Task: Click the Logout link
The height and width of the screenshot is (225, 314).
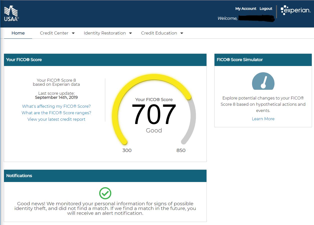Action: click(266, 8)
